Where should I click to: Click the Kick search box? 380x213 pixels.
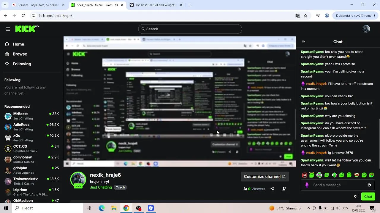pyautogui.click(x=190, y=29)
